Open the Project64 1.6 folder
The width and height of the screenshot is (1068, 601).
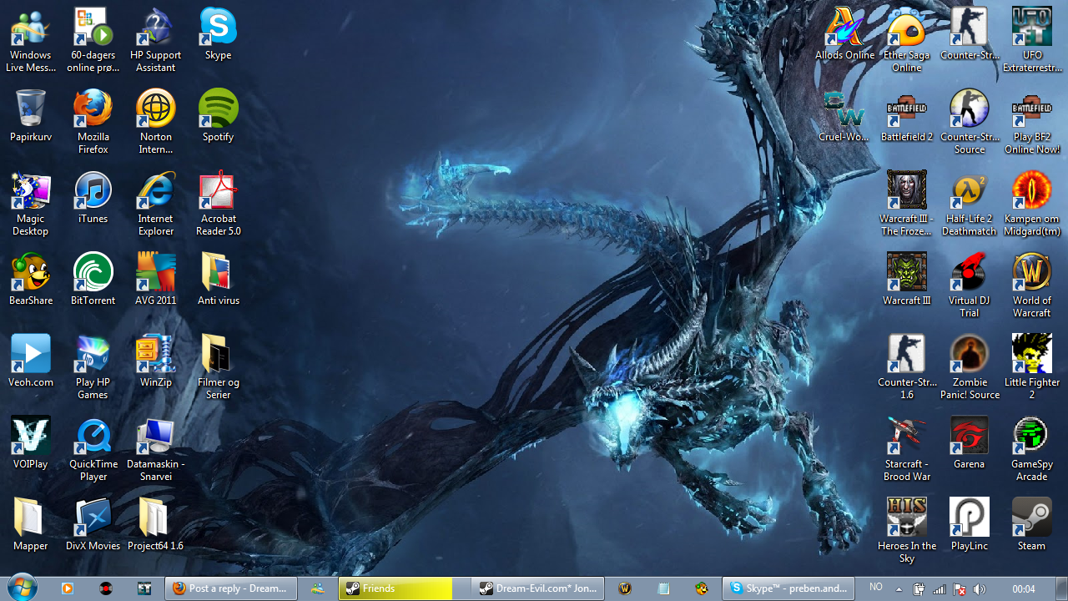pos(155,518)
